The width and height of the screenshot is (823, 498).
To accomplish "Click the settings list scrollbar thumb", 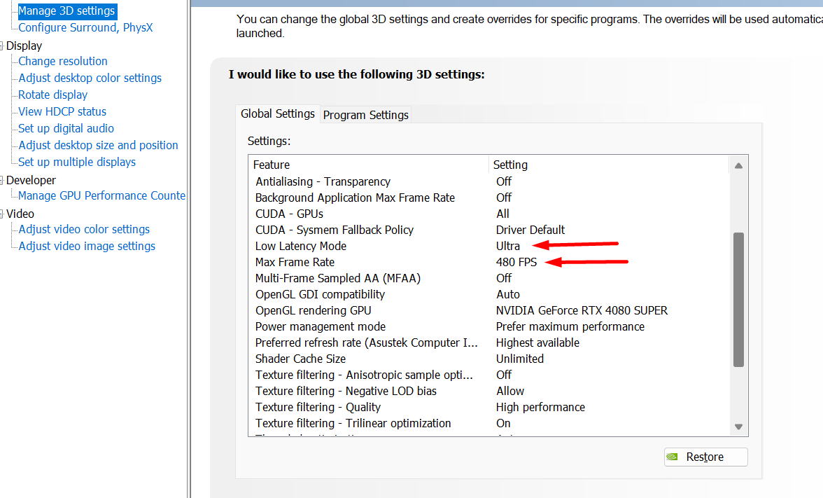I will coord(738,300).
